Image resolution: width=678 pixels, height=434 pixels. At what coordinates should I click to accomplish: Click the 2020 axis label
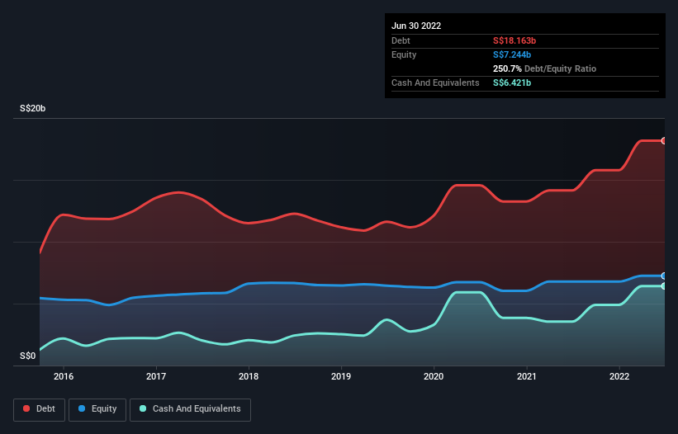(x=434, y=376)
